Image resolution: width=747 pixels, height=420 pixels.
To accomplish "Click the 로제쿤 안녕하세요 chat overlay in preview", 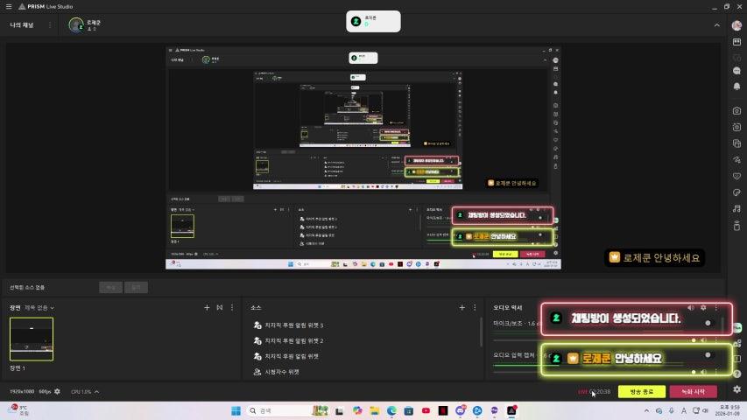I will tap(654, 257).
